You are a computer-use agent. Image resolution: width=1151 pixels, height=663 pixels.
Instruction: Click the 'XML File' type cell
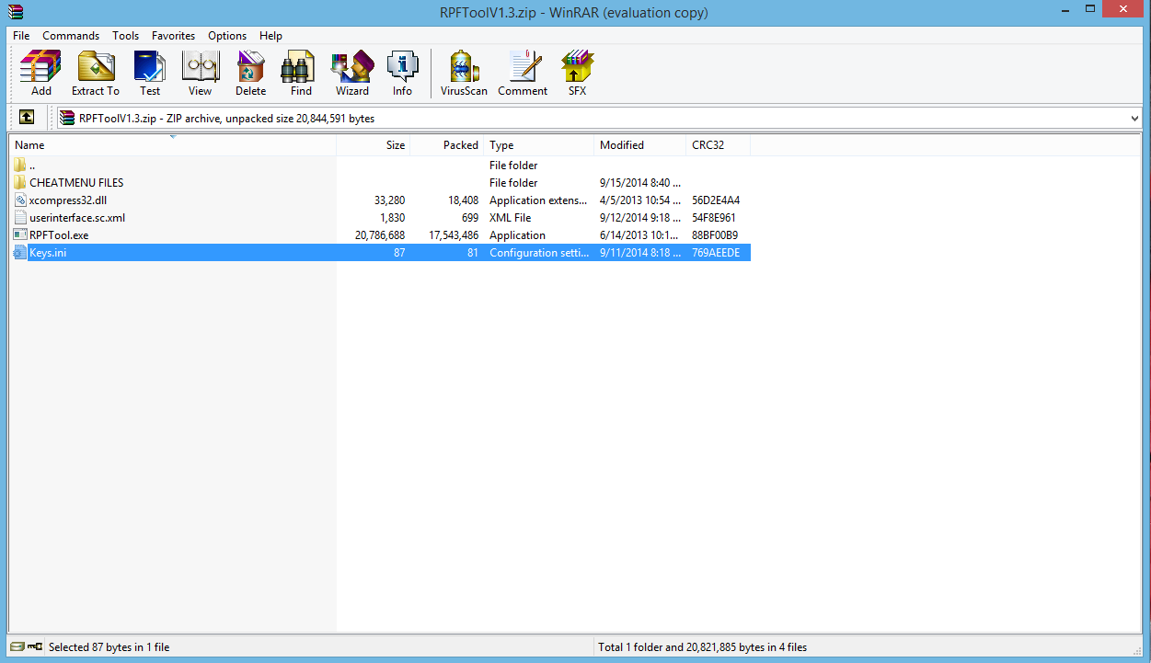511,218
